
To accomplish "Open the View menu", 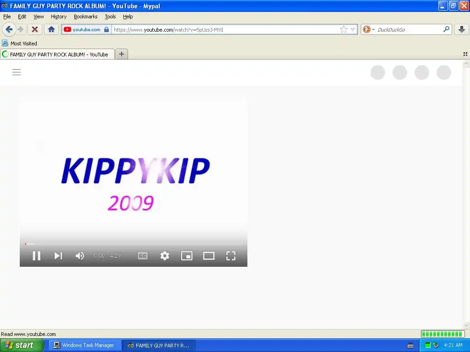I will click(39, 16).
